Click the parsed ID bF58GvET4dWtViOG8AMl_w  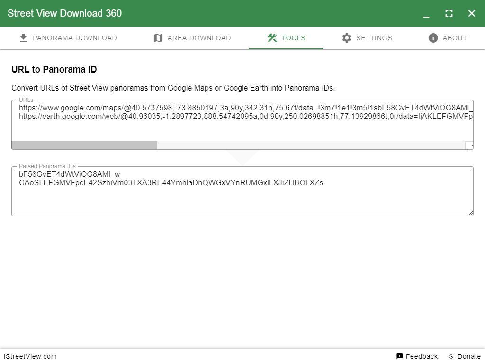point(70,174)
